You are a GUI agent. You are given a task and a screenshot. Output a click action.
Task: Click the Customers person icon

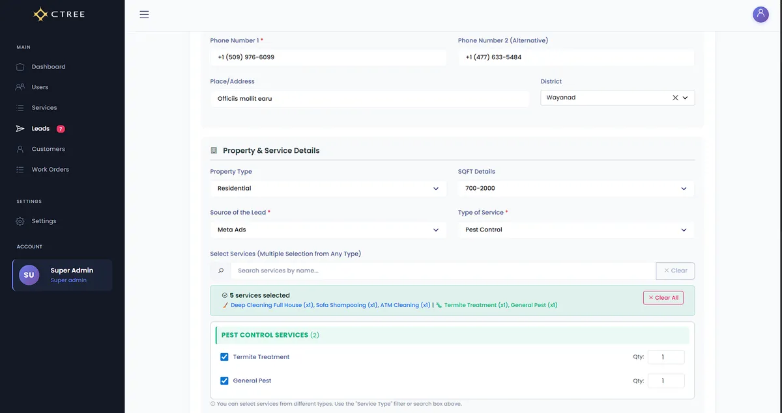pyautogui.click(x=20, y=149)
